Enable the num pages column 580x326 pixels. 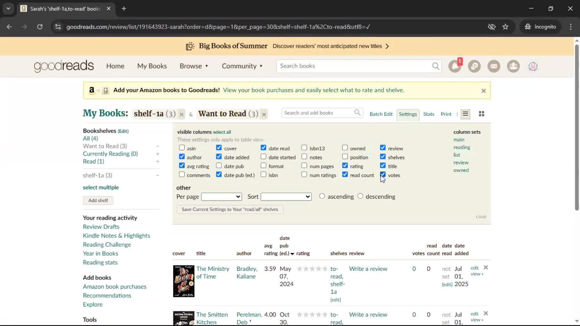(304, 166)
